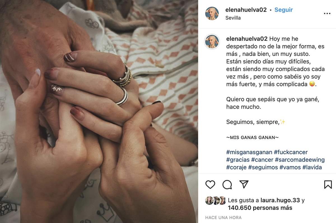Open hashtag #coraje
Screen dimensions: 336x223
[x=236, y=167]
